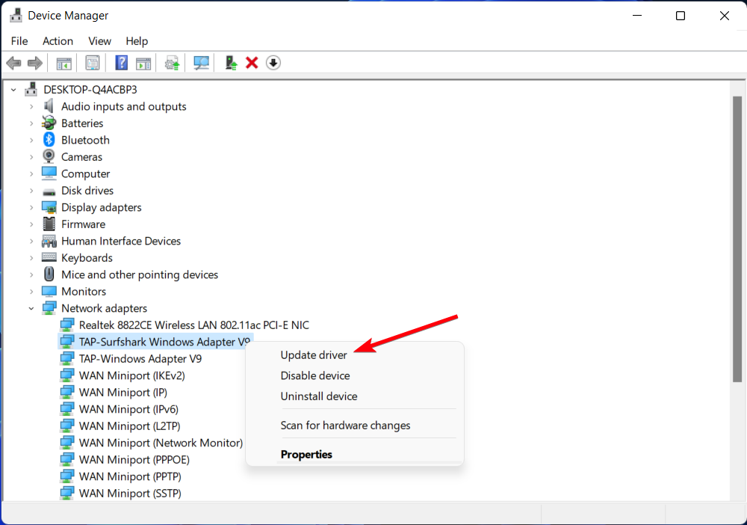Select WAN Miniport (IKEv2)
Screen dimensions: 747x525
pyautogui.click(x=131, y=375)
